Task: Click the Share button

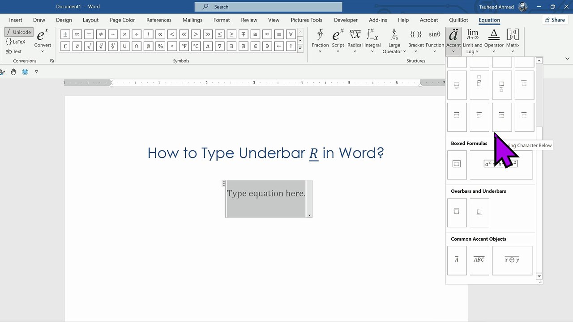Action: click(554, 20)
